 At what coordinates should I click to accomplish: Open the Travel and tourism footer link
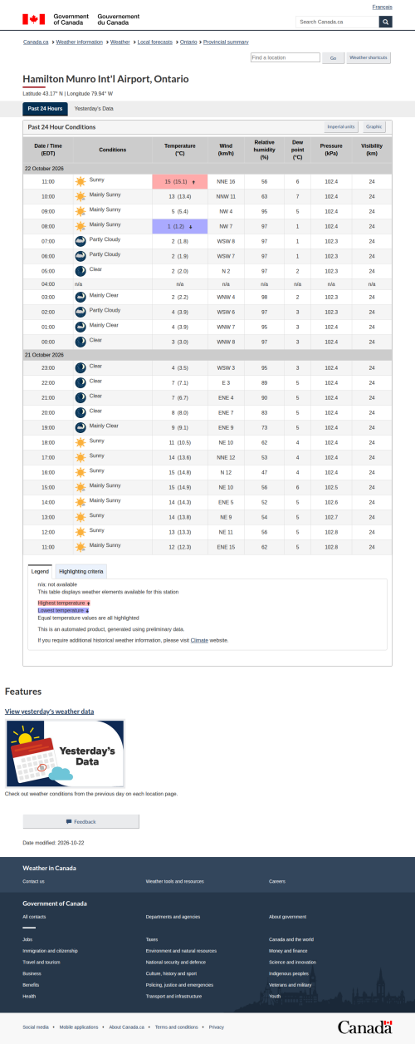[x=41, y=962]
